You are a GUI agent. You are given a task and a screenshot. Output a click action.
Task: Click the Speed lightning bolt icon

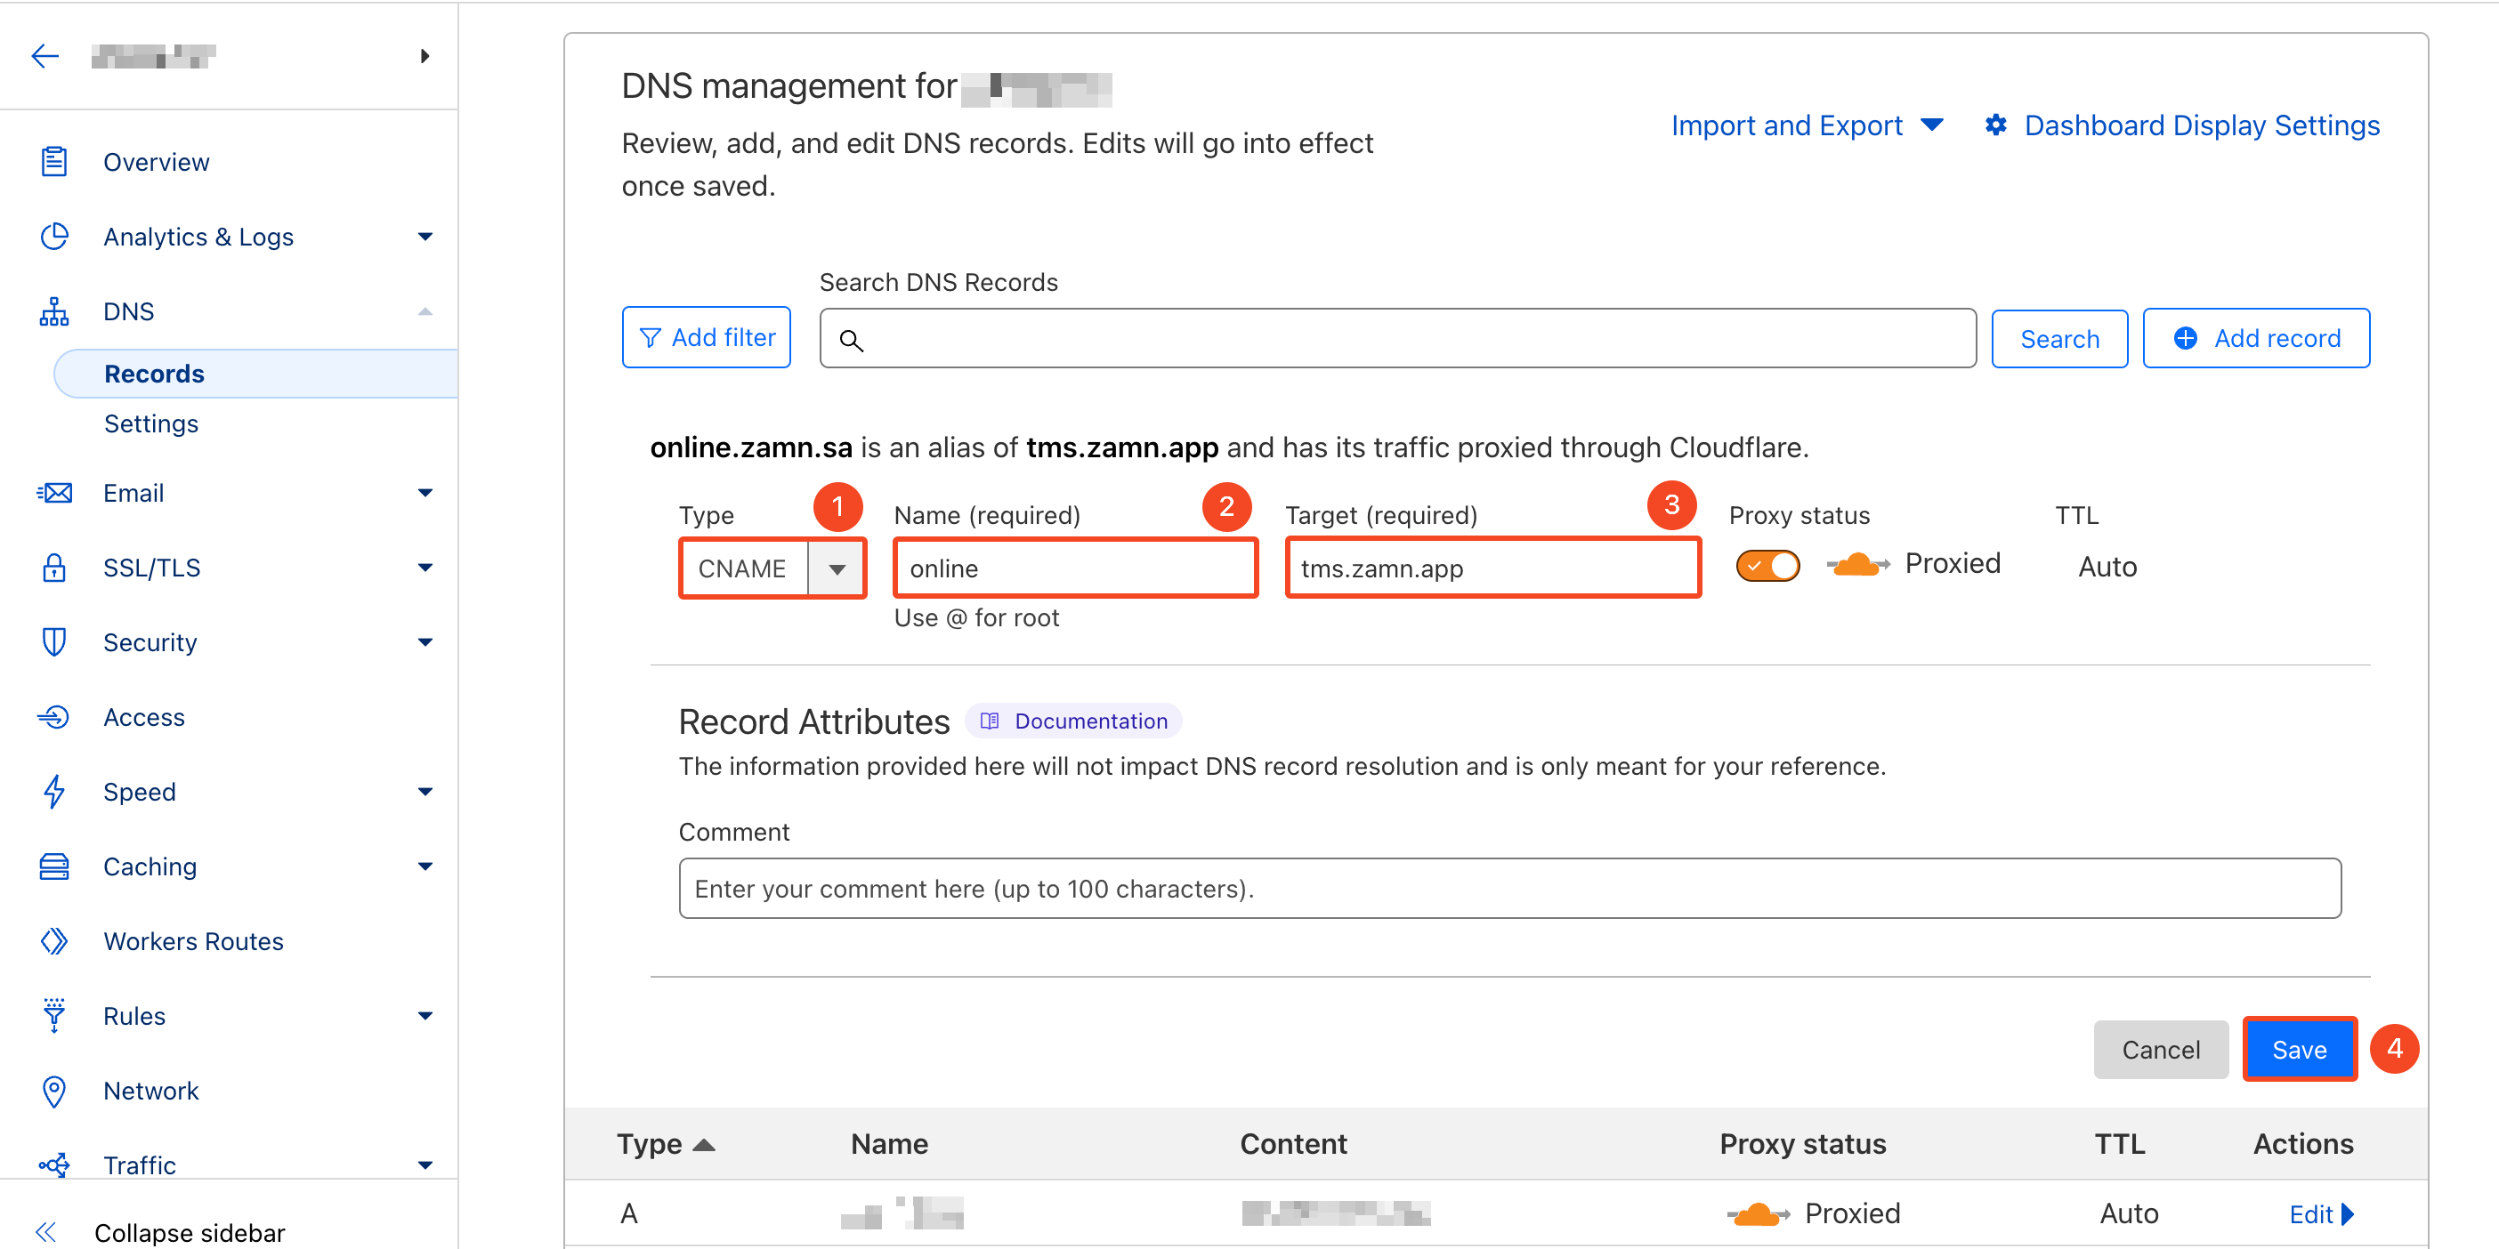(x=54, y=791)
